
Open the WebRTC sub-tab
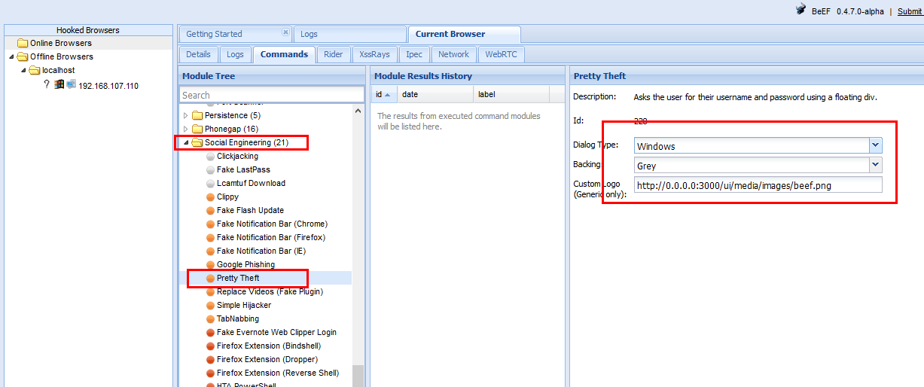click(x=501, y=54)
